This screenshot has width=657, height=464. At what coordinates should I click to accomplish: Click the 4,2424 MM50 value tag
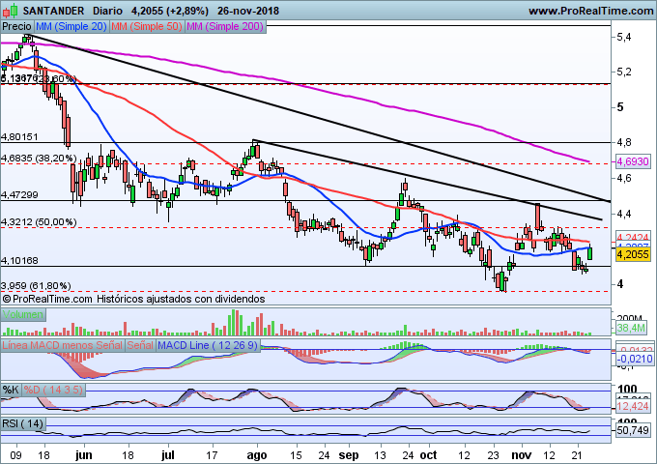(633, 237)
